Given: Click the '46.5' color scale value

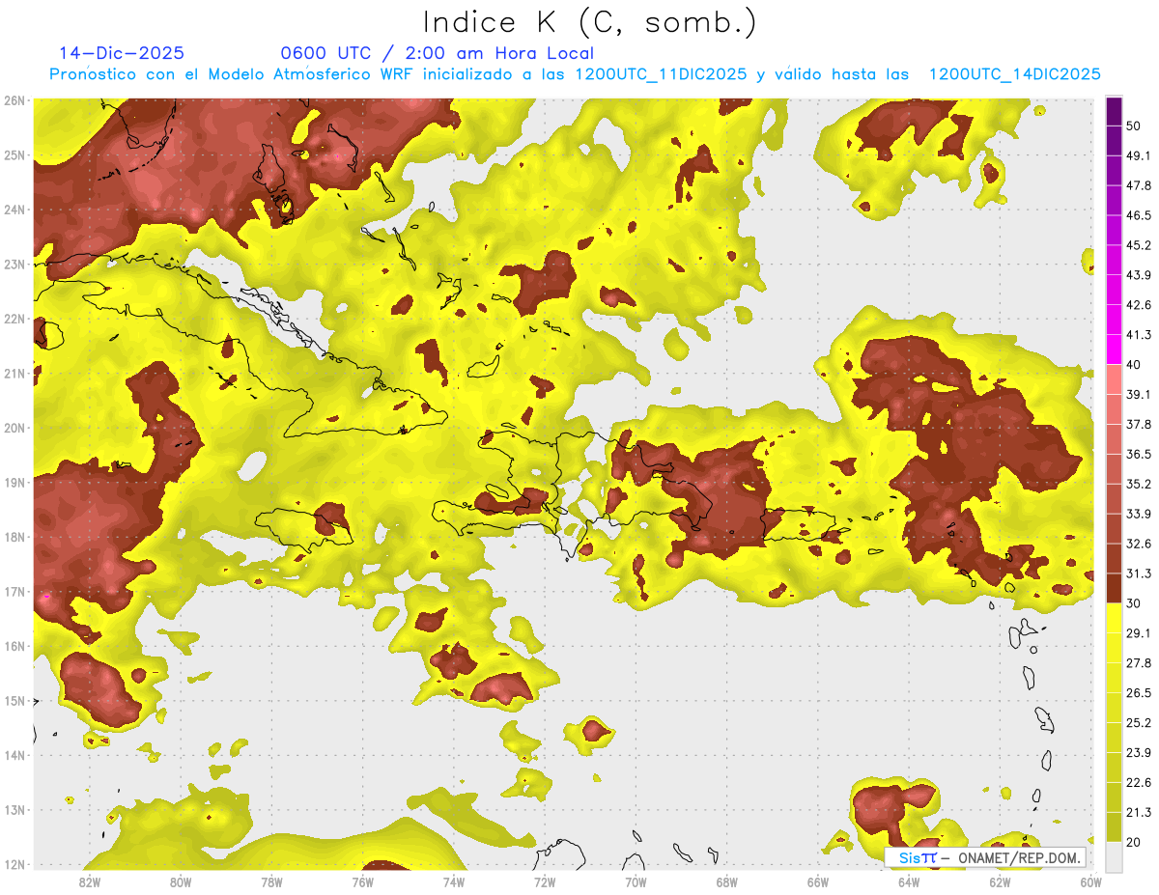Looking at the screenshot, I should point(1139,215).
